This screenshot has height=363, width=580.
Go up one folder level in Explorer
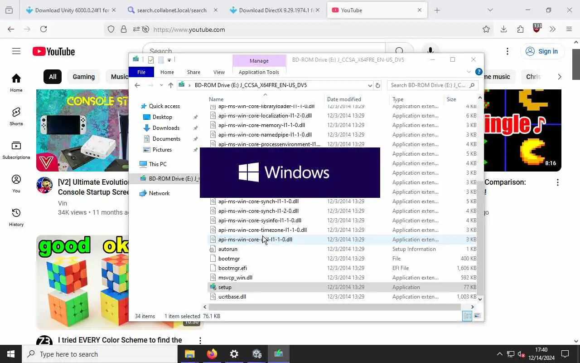tap(170, 85)
